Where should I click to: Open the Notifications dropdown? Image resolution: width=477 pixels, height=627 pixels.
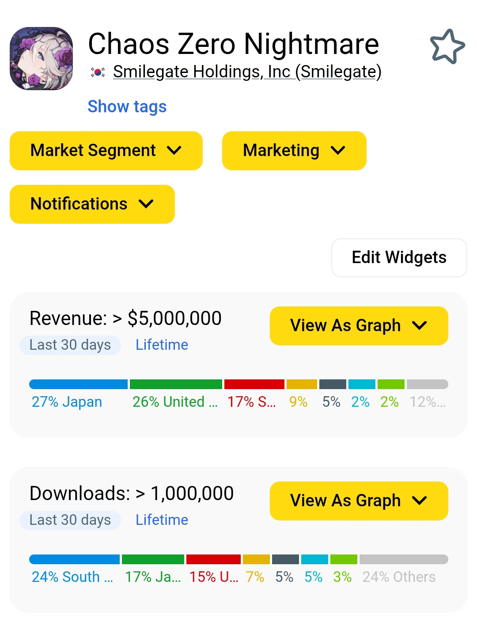[x=92, y=204]
